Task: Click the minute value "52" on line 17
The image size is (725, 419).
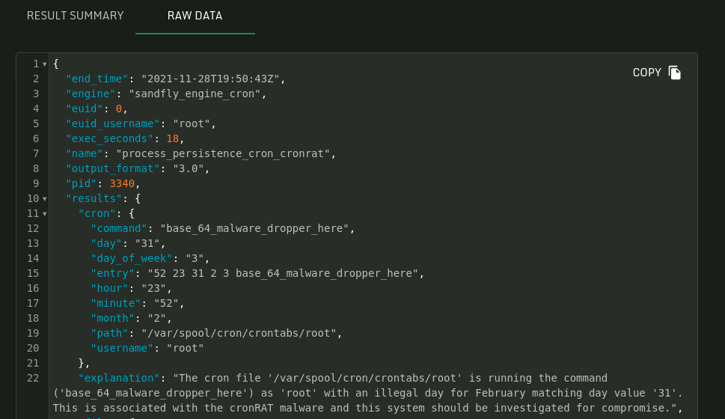Action: 166,303
